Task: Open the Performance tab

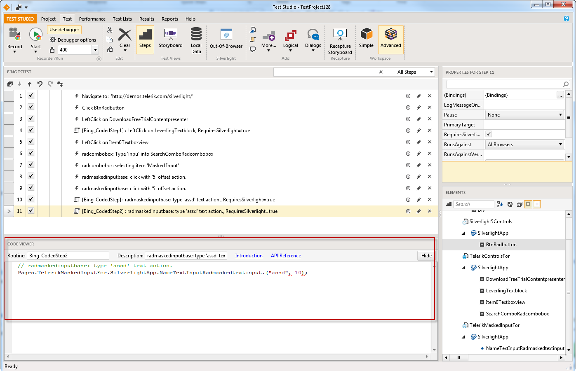Action: tap(92, 19)
